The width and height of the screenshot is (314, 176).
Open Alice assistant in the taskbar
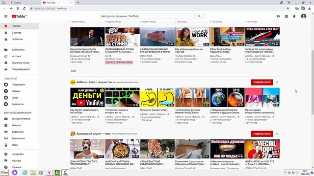click(15, 173)
